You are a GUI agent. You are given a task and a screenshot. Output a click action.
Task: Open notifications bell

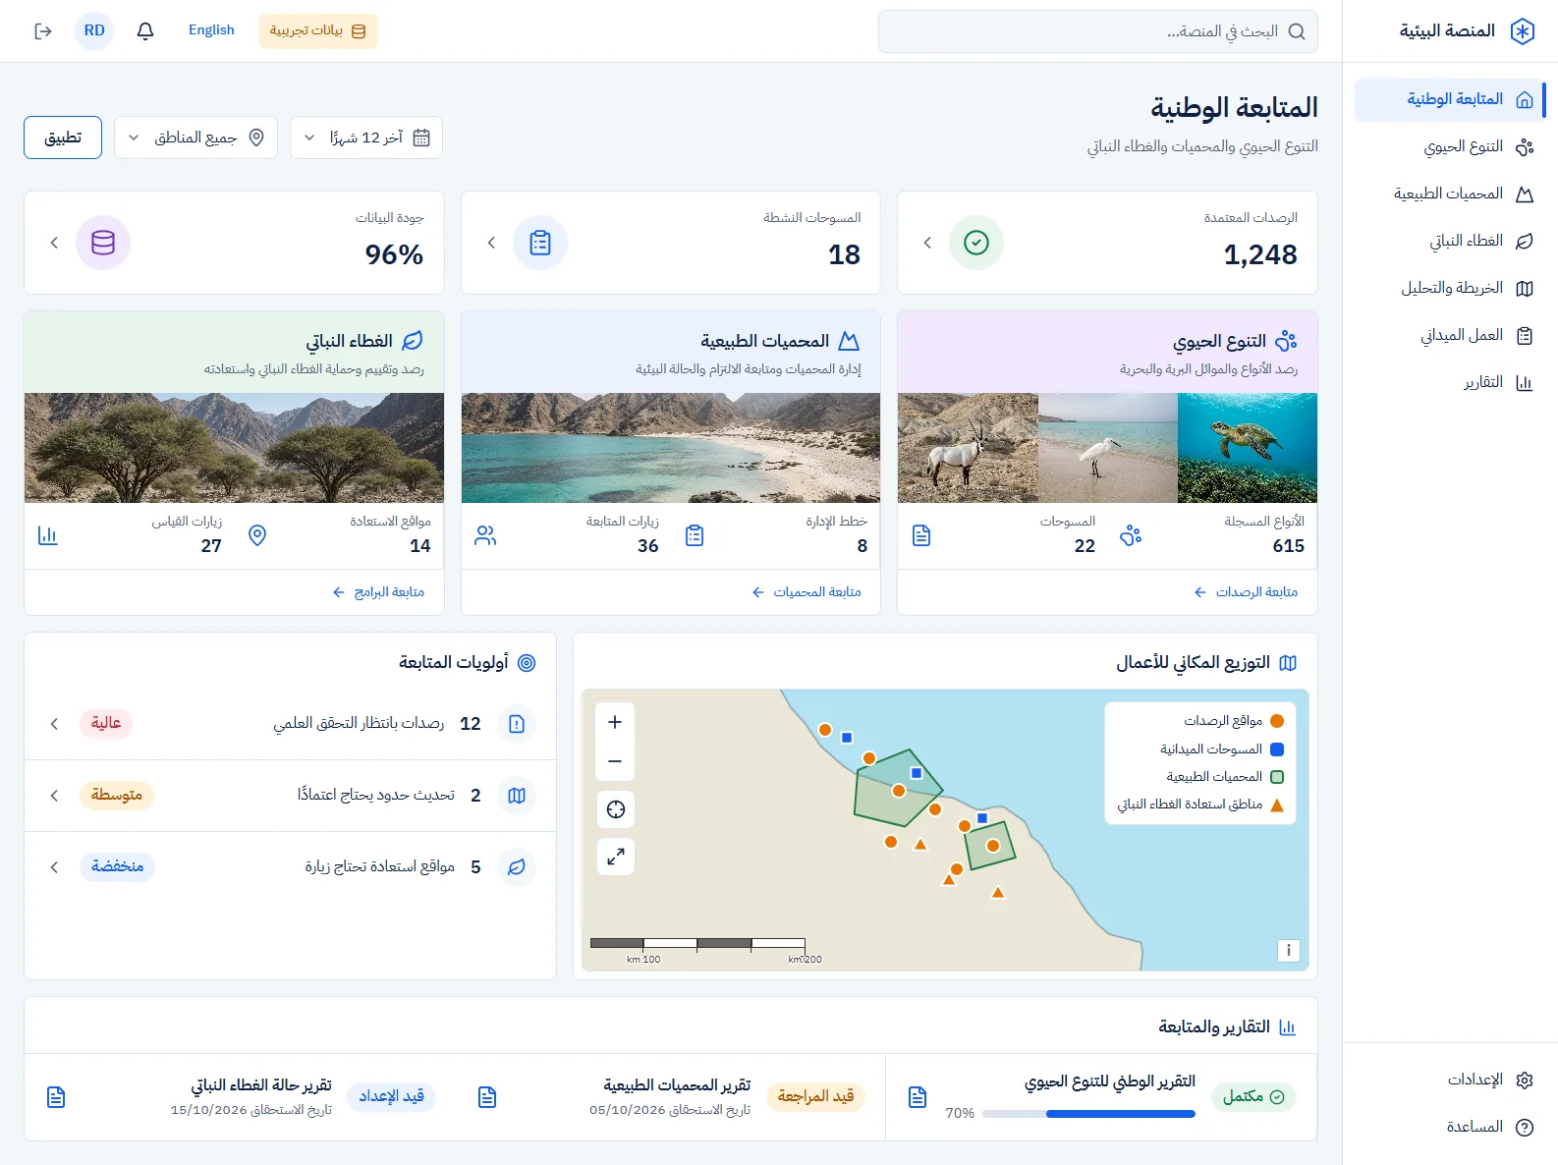click(145, 31)
